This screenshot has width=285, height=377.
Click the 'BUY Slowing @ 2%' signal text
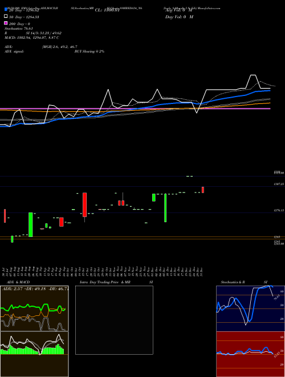(89, 51)
